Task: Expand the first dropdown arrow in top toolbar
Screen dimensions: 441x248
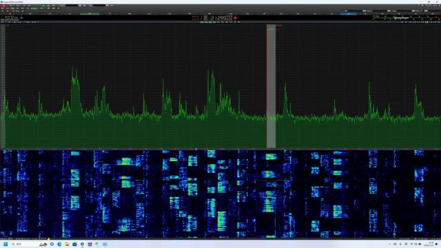Action: tap(14, 6)
